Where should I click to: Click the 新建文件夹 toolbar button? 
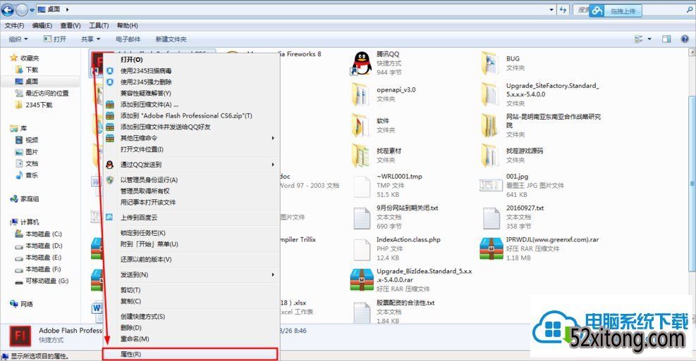pos(171,39)
